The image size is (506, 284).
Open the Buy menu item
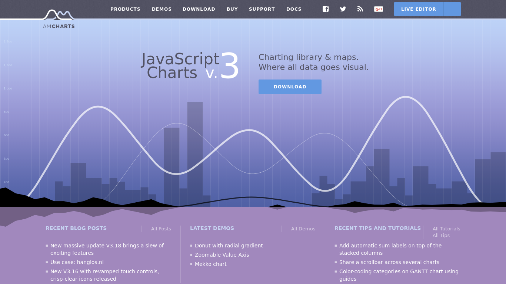click(x=232, y=9)
